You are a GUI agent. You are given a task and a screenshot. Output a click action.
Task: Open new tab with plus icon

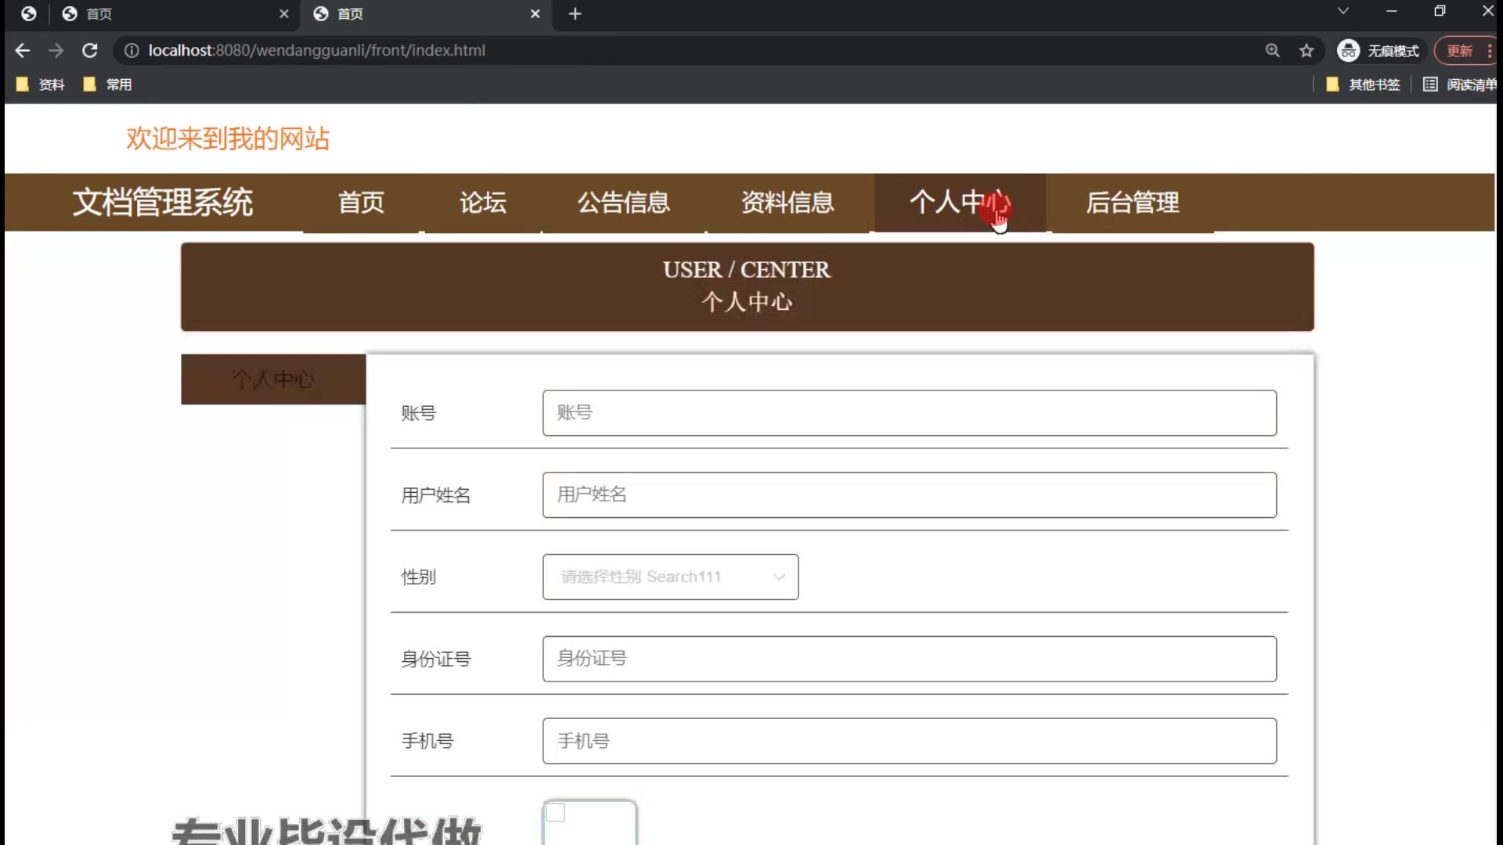[x=575, y=14]
